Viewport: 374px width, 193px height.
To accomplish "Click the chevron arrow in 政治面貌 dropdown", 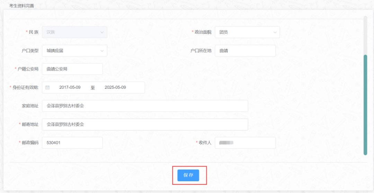I will (275, 32).
